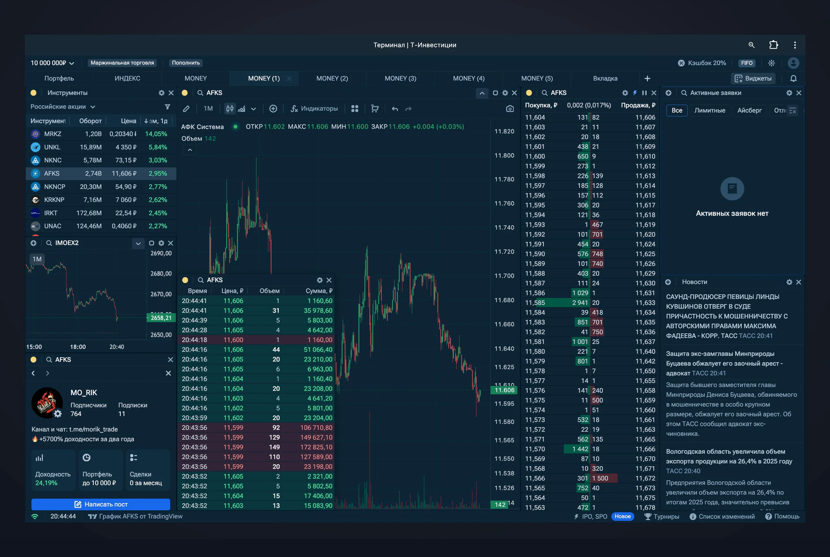Click the shopping cart trade icon on chart
This screenshot has height=557, width=830.
click(x=374, y=109)
